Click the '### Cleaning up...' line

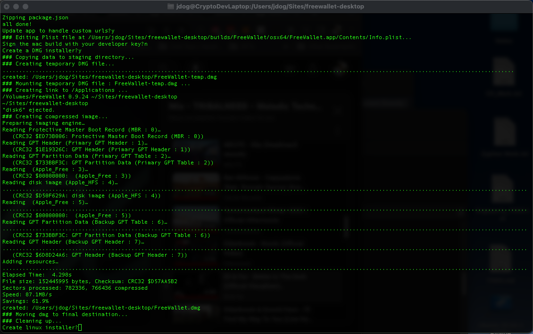[x=32, y=321]
